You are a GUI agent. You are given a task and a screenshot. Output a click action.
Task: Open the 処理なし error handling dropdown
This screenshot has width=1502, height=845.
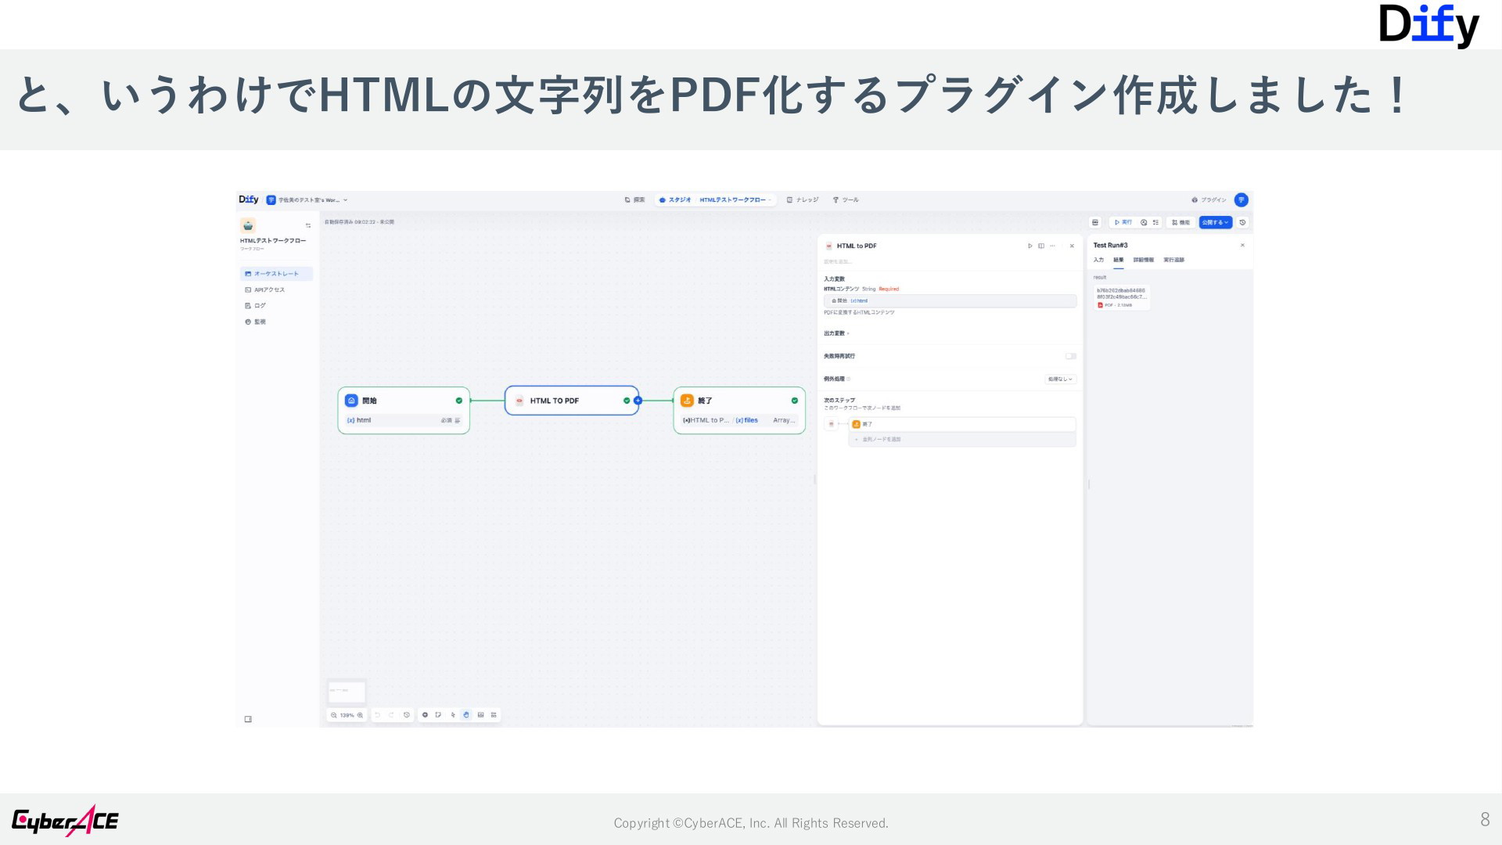pos(1061,379)
